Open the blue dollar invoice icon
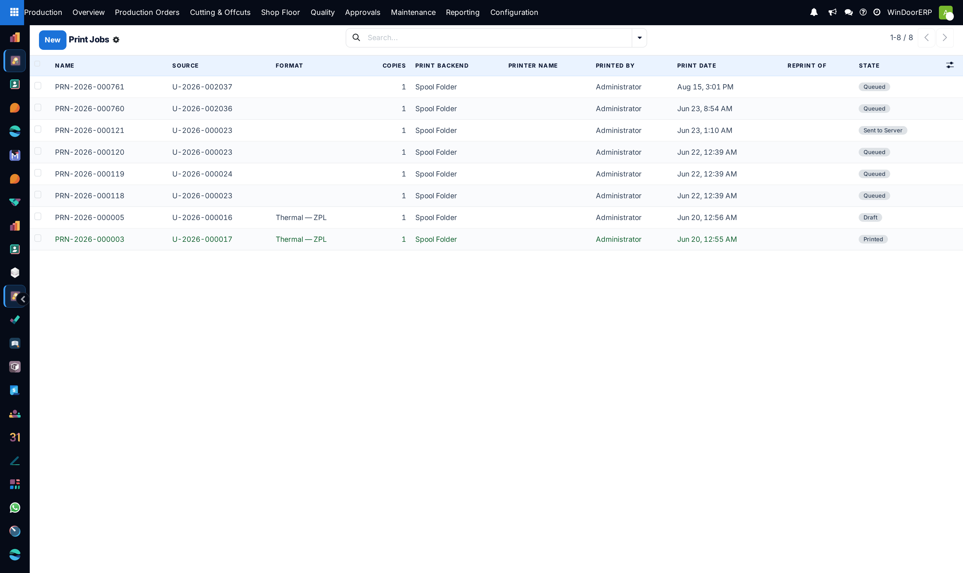The width and height of the screenshot is (963, 573). [15, 390]
